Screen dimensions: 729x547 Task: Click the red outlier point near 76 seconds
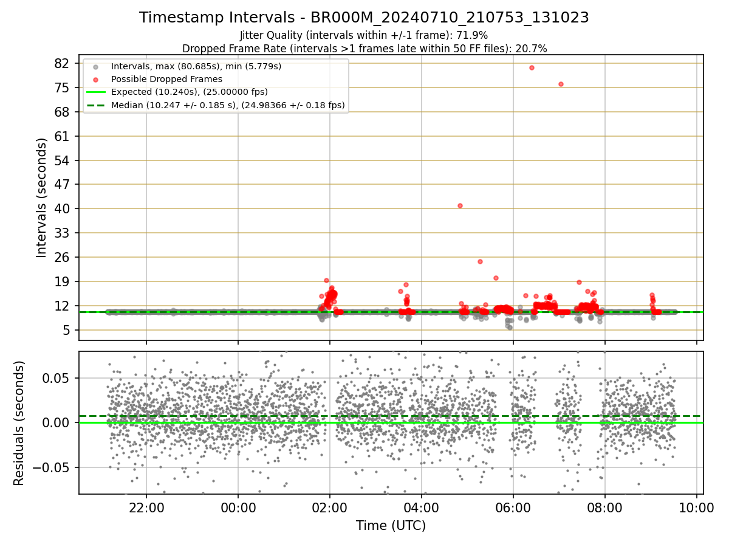561,84
